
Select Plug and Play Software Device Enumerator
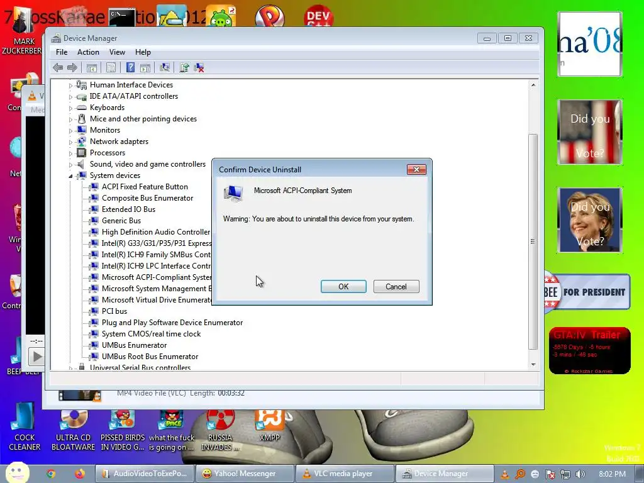(x=172, y=323)
